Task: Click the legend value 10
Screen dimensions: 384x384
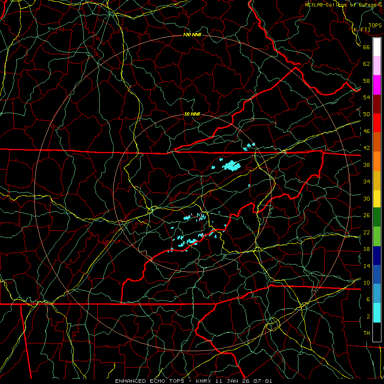Action: pyautogui.click(x=367, y=282)
